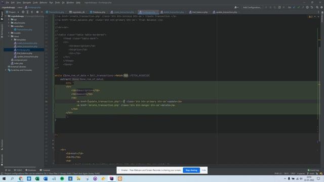324x182 pixels.
Task: Open the Edit menu
Action: (13, 3)
